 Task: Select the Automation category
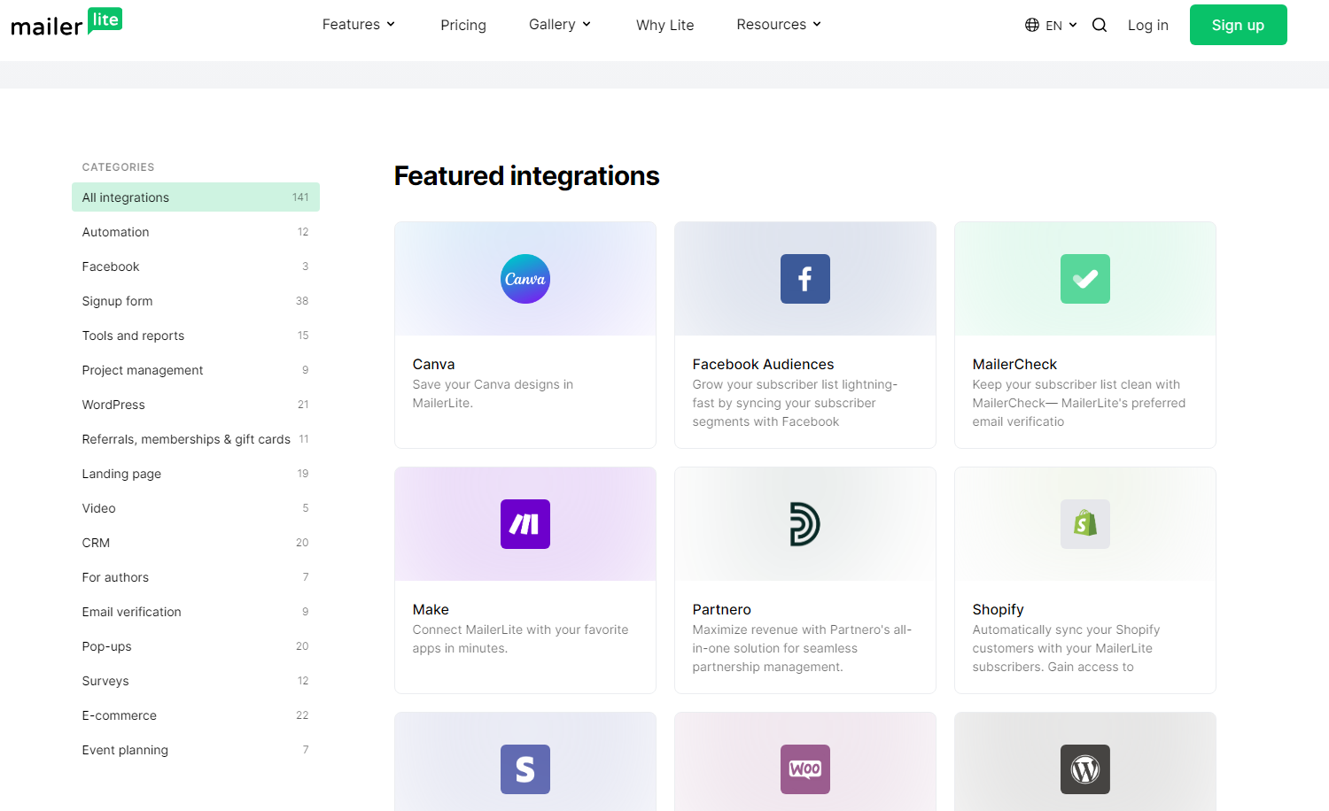coord(196,232)
